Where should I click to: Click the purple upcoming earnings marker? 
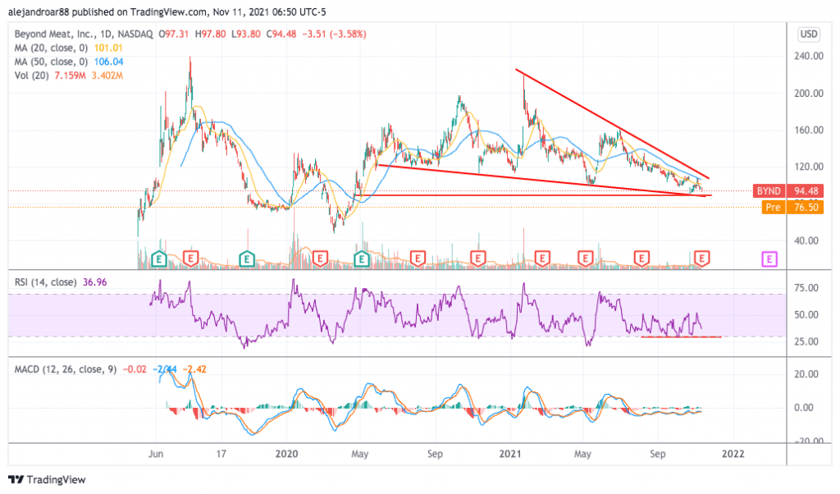(769, 259)
